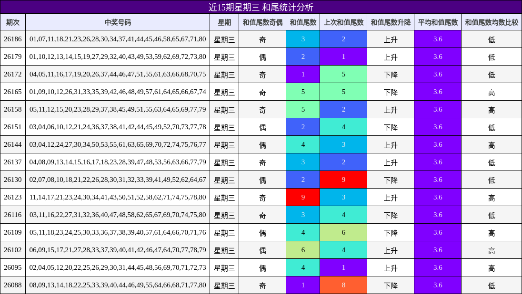The image size is (522, 294).
Task: Select 上次和值尾数 value 6 in row 26109
Action: [x=343, y=233]
